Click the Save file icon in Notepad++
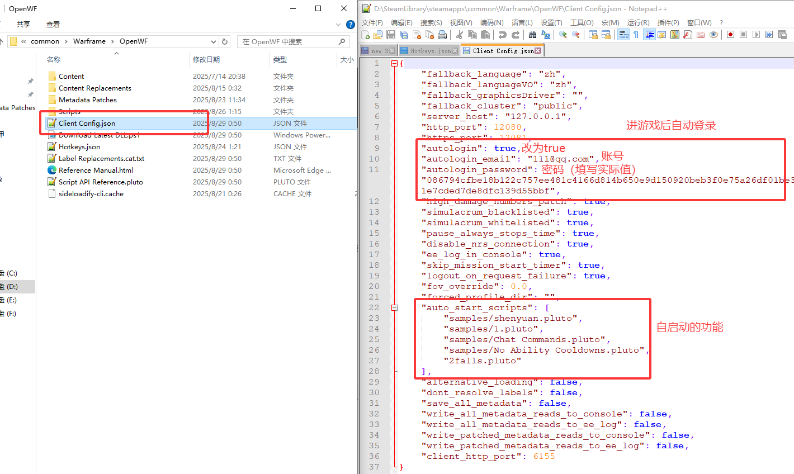The image size is (794, 474). (x=391, y=35)
